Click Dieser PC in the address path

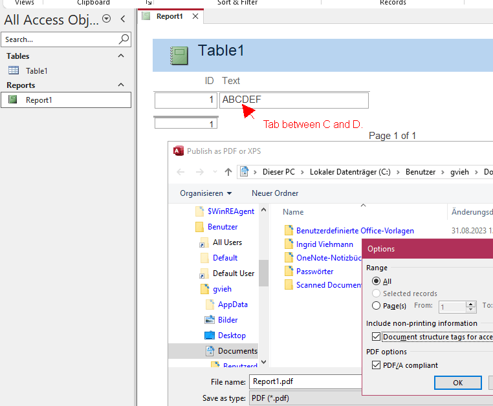279,172
